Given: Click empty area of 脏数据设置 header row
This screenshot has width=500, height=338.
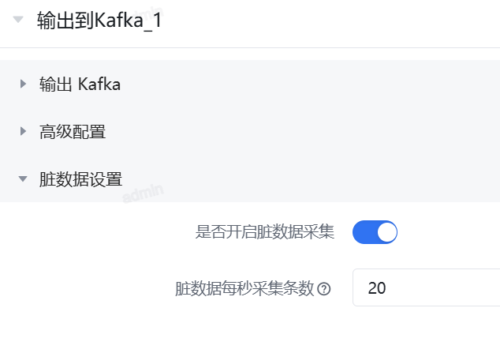Looking at the screenshot, I should point(315,179).
